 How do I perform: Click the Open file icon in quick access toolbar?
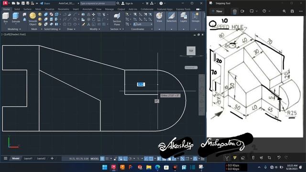pyautogui.click(x=18, y=3)
